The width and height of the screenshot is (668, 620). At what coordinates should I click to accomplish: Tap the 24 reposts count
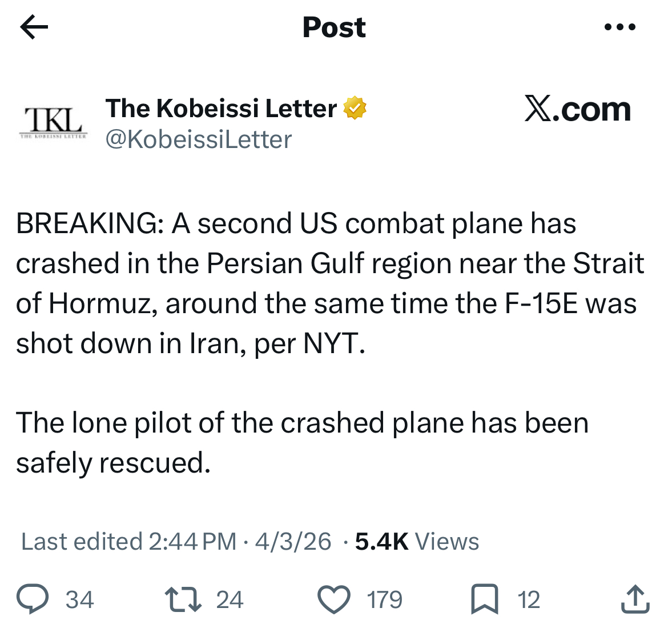pyautogui.click(x=230, y=599)
